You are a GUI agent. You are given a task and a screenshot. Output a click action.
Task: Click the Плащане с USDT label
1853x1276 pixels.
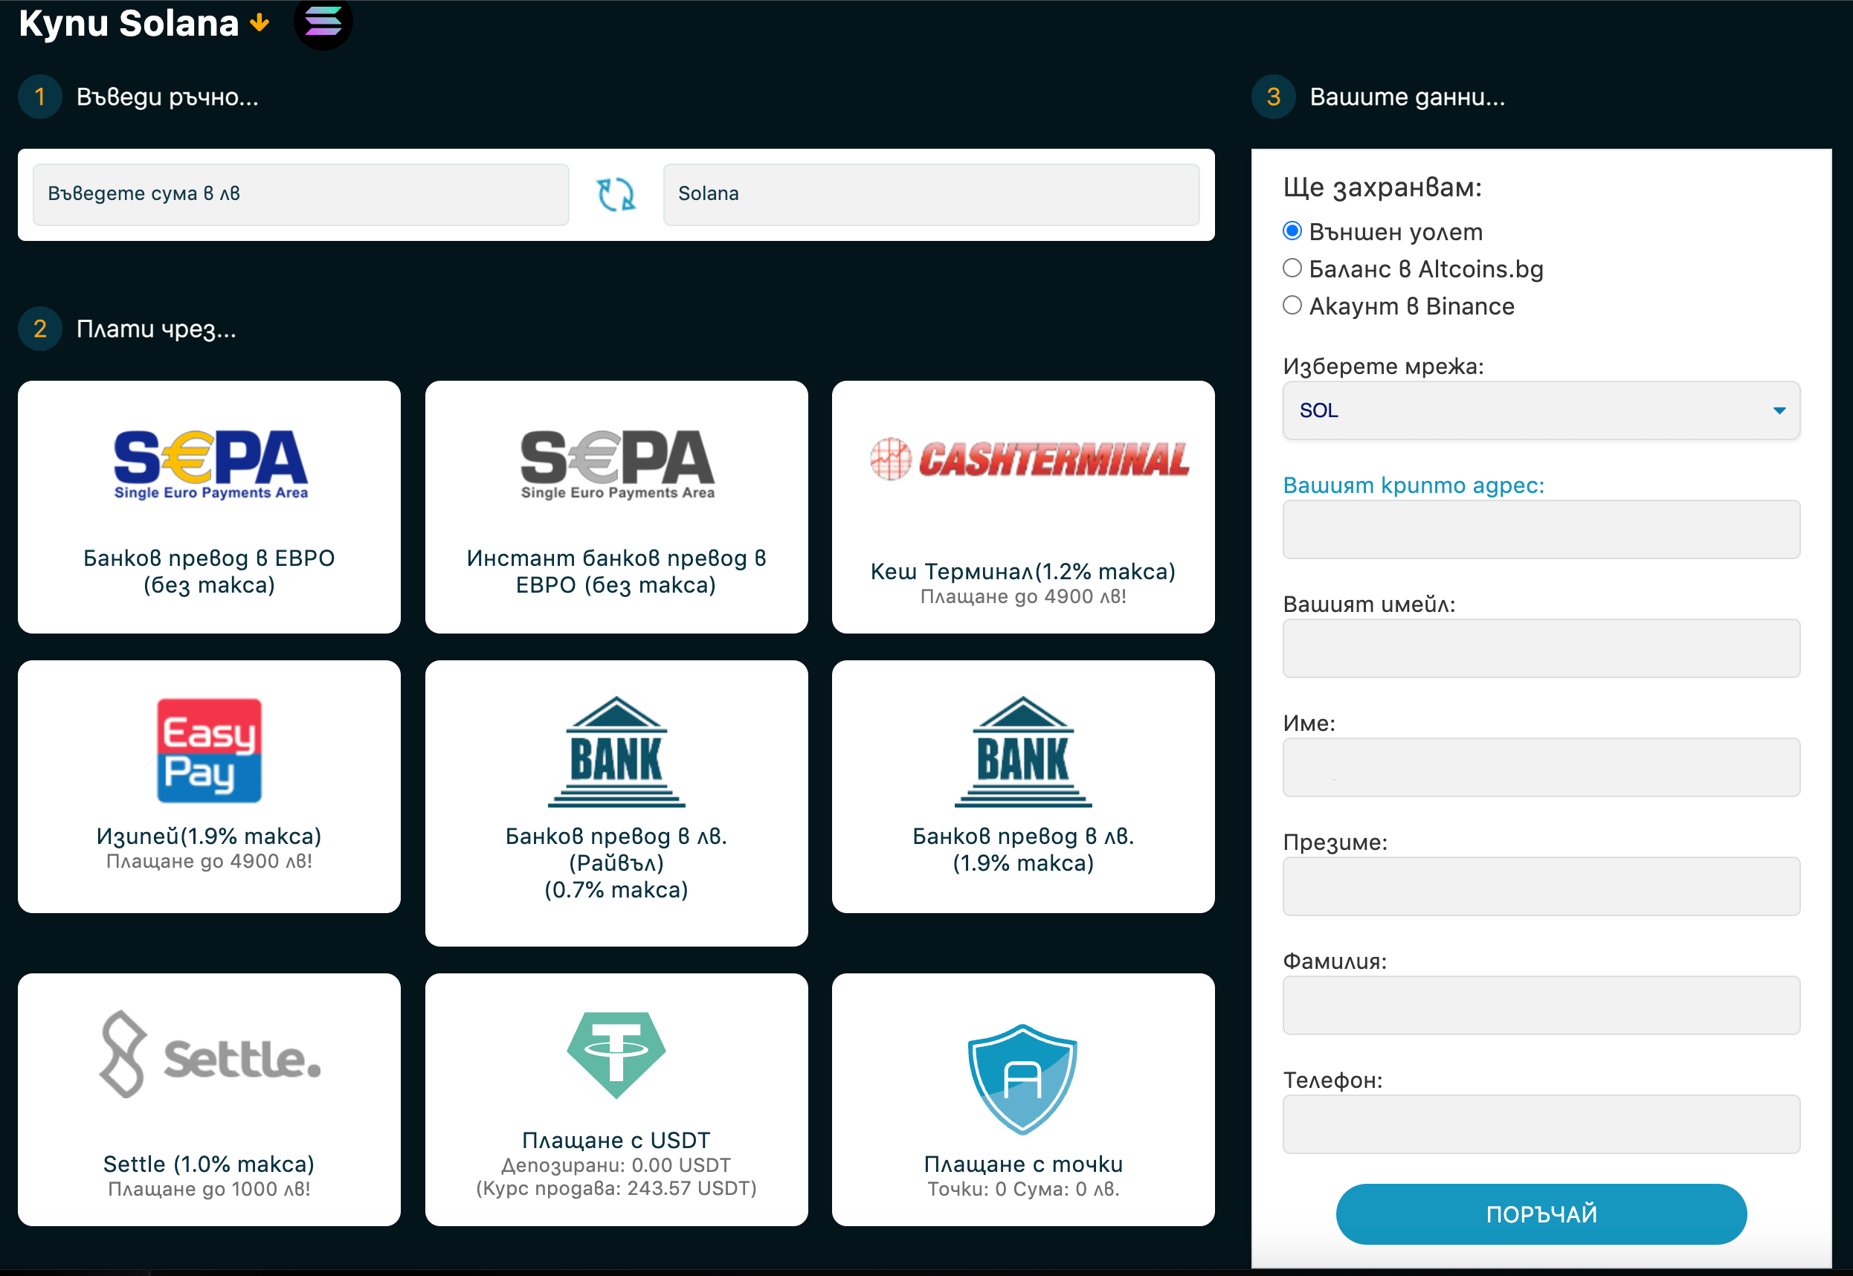tap(616, 1139)
